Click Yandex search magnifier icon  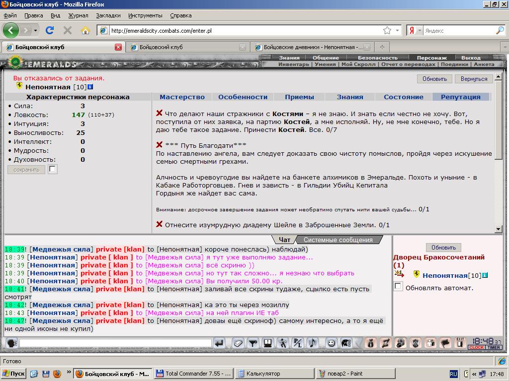point(500,30)
